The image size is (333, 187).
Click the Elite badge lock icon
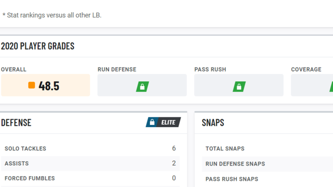click(152, 122)
